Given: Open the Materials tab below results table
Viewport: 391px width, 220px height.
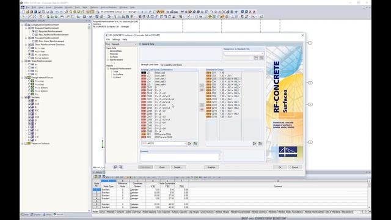Looking at the screenshot, I should [111, 212].
